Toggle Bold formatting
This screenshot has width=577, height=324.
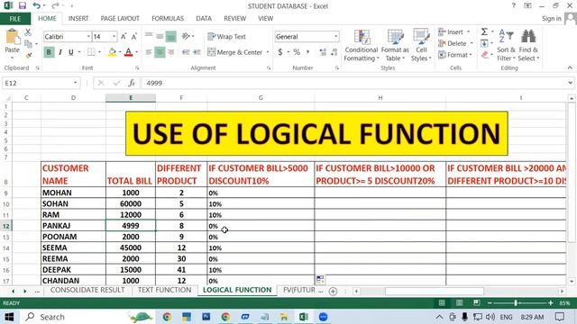[49, 52]
